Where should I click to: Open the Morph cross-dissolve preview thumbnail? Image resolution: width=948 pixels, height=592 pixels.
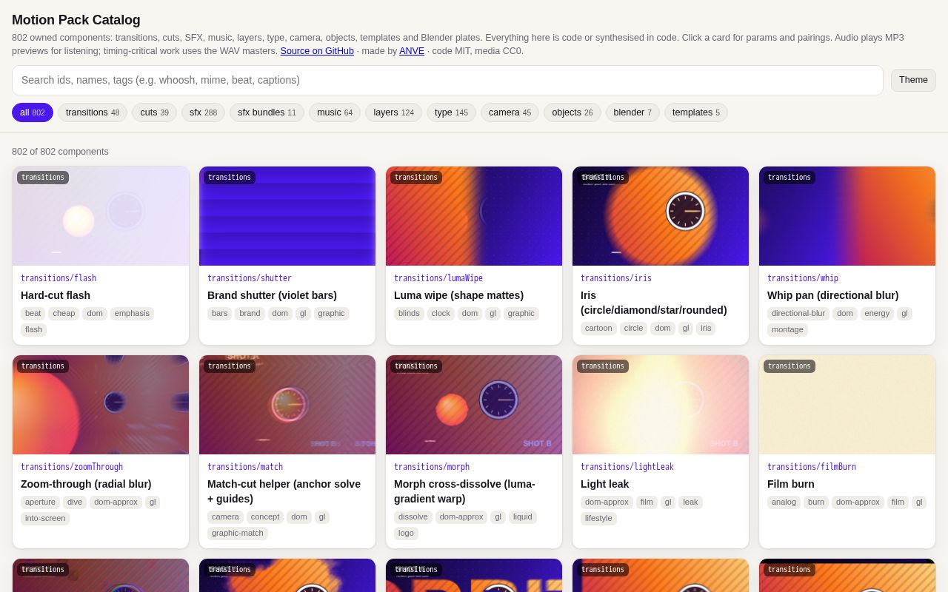coord(474,405)
